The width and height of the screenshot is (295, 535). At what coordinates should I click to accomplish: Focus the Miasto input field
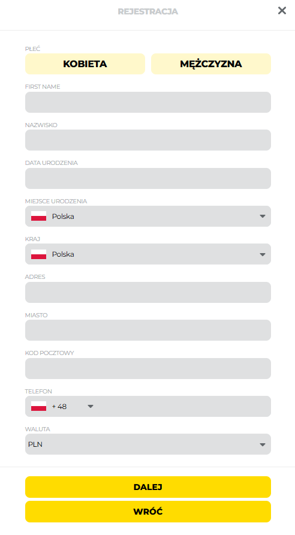[x=148, y=330]
